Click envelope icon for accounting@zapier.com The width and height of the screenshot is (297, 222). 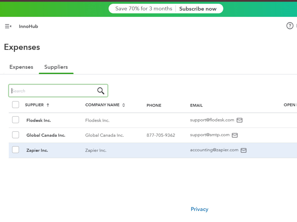pos(244,150)
